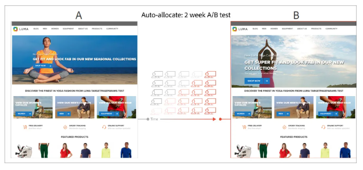
Task: Open page A's seated yoga hero image
Action: click(x=75, y=60)
